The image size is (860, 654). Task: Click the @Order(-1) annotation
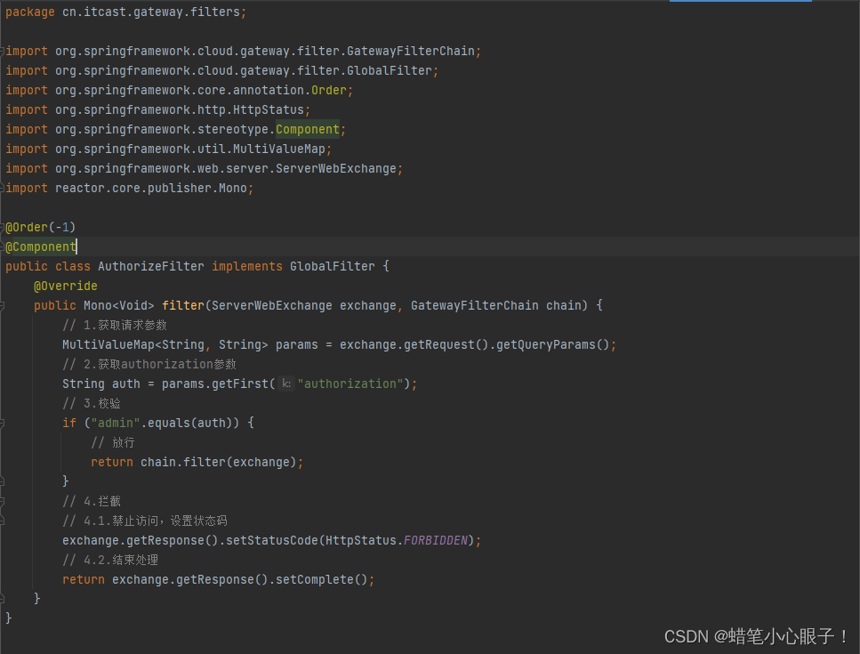41,227
